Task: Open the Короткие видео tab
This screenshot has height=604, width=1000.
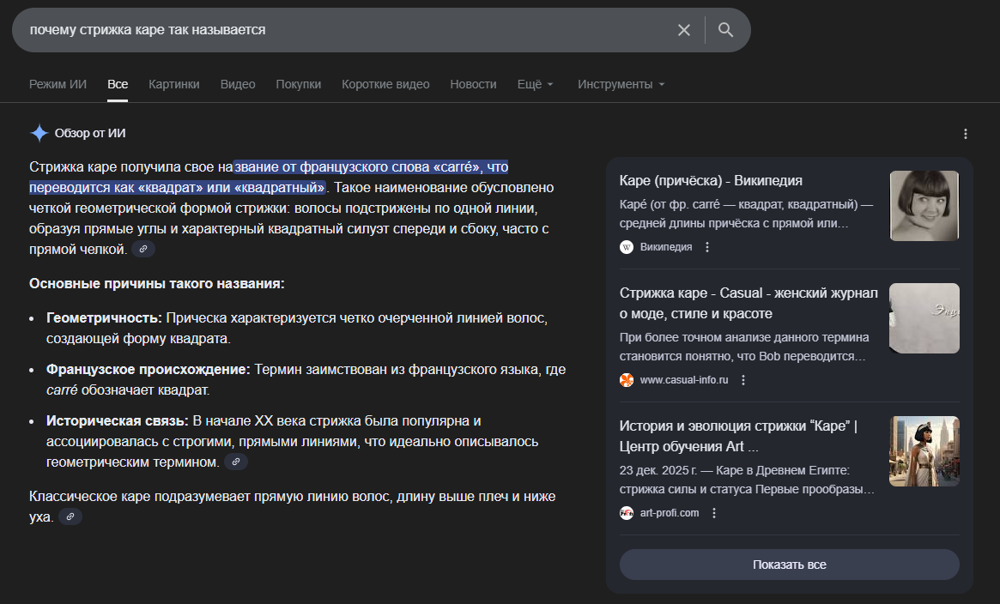Action: click(x=385, y=84)
